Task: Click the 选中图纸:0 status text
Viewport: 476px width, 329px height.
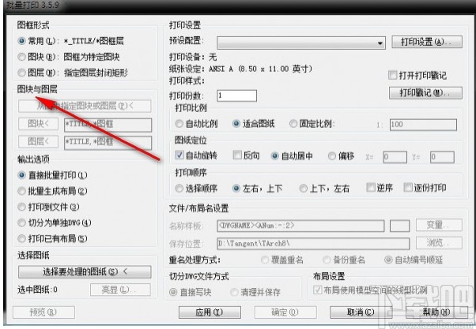Action: pos(37,290)
